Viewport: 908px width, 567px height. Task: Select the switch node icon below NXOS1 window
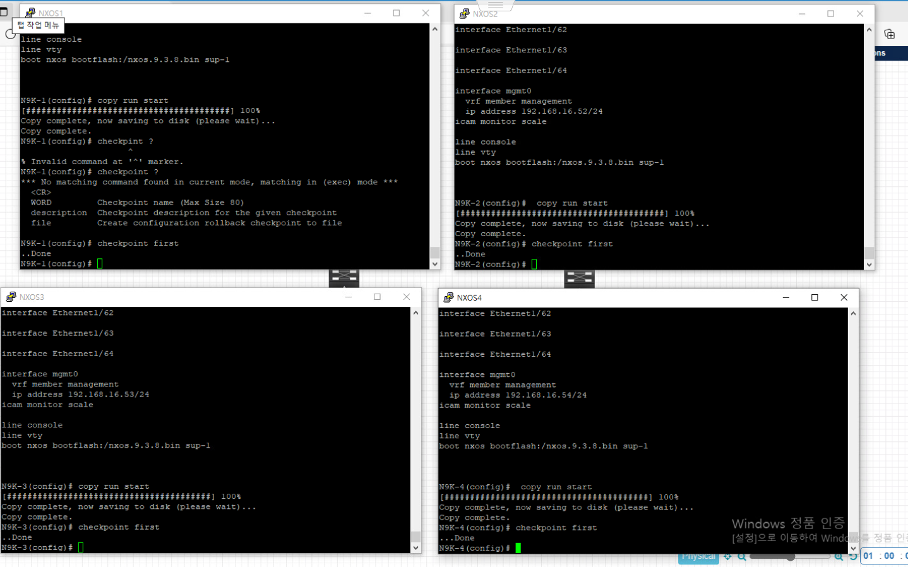[x=344, y=278]
